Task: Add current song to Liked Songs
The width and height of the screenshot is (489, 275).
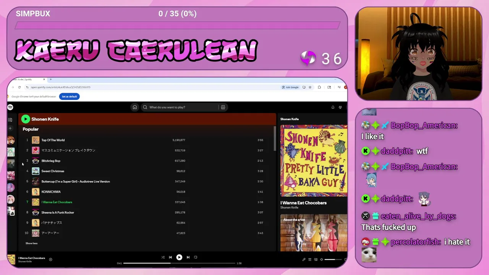Action: [50, 259]
